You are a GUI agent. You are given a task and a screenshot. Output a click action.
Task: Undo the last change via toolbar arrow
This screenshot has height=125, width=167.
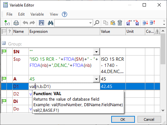pyautogui.click(x=25, y=23)
